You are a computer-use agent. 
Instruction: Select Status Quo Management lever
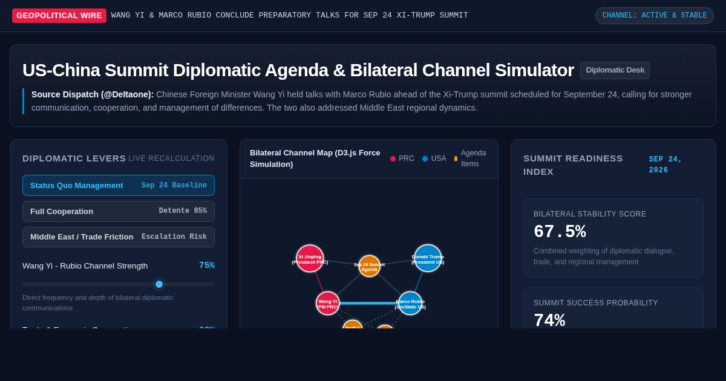(119, 186)
